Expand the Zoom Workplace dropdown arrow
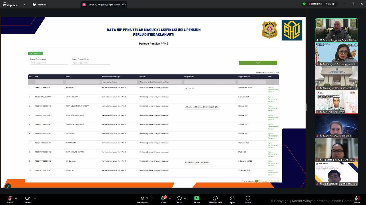Screen dimensions: 366x205 tap(24, 5)
